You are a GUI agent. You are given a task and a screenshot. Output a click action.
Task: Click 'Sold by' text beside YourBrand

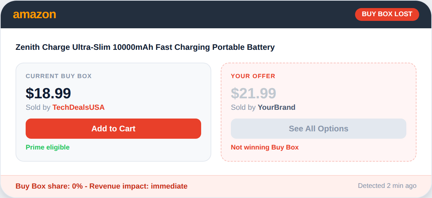click(243, 107)
